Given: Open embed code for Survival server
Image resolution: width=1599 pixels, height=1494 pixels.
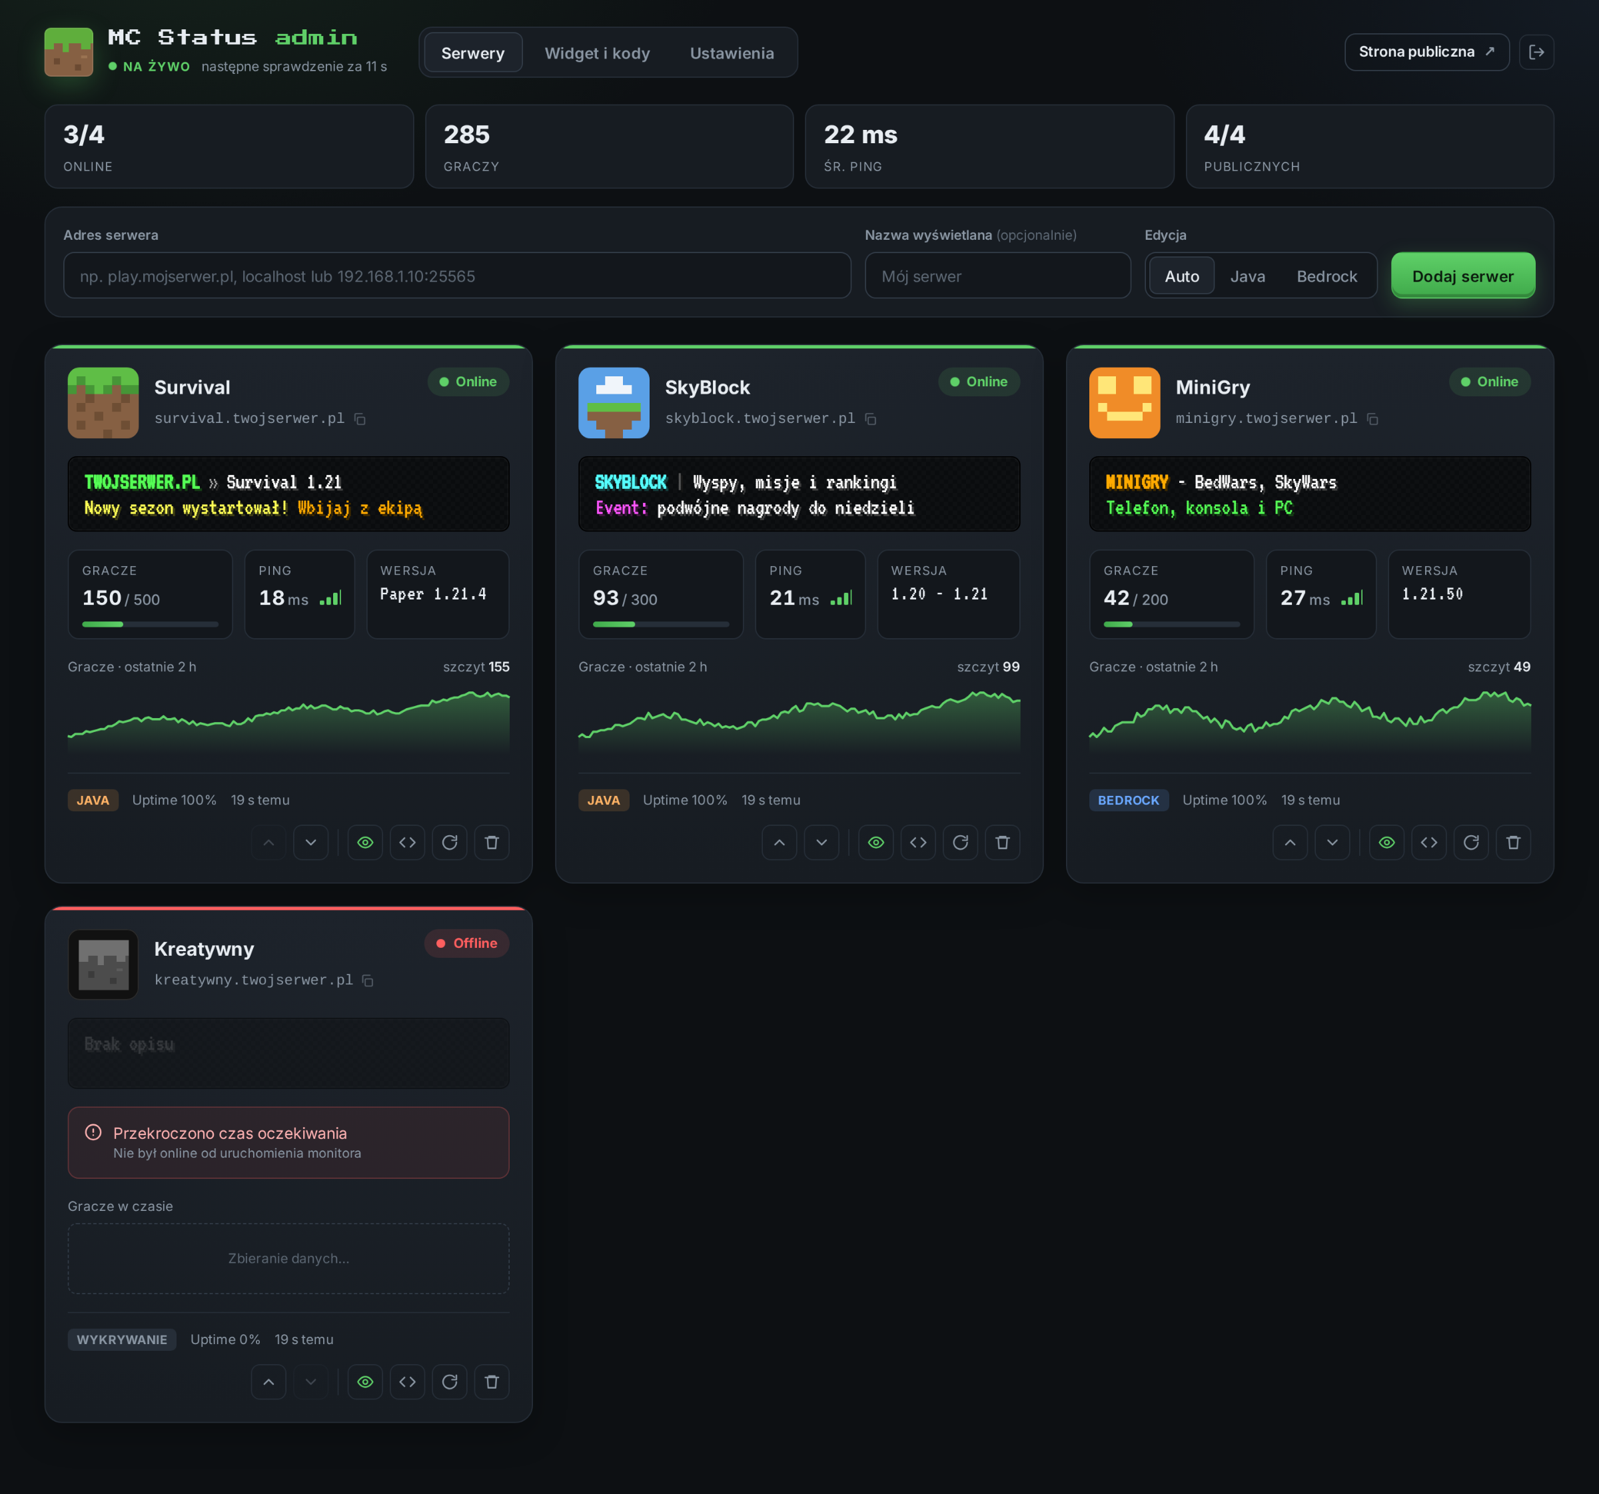Looking at the screenshot, I should click(408, 843).
